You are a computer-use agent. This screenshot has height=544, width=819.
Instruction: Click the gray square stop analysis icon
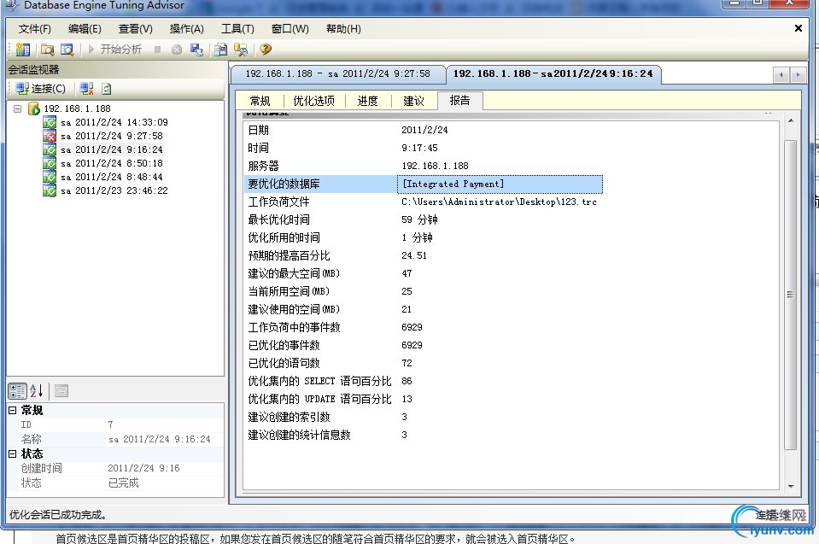coord(157,50)
